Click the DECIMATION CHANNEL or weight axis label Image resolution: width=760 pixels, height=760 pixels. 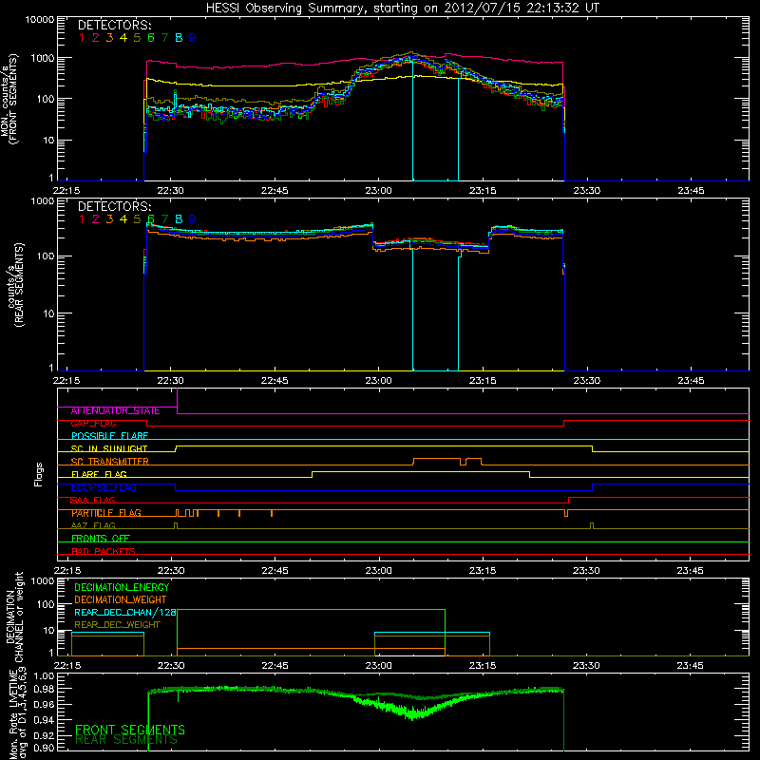pos(14,617)
